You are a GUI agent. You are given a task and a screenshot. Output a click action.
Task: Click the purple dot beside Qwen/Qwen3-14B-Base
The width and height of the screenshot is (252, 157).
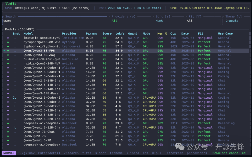[x=8, y=94]
